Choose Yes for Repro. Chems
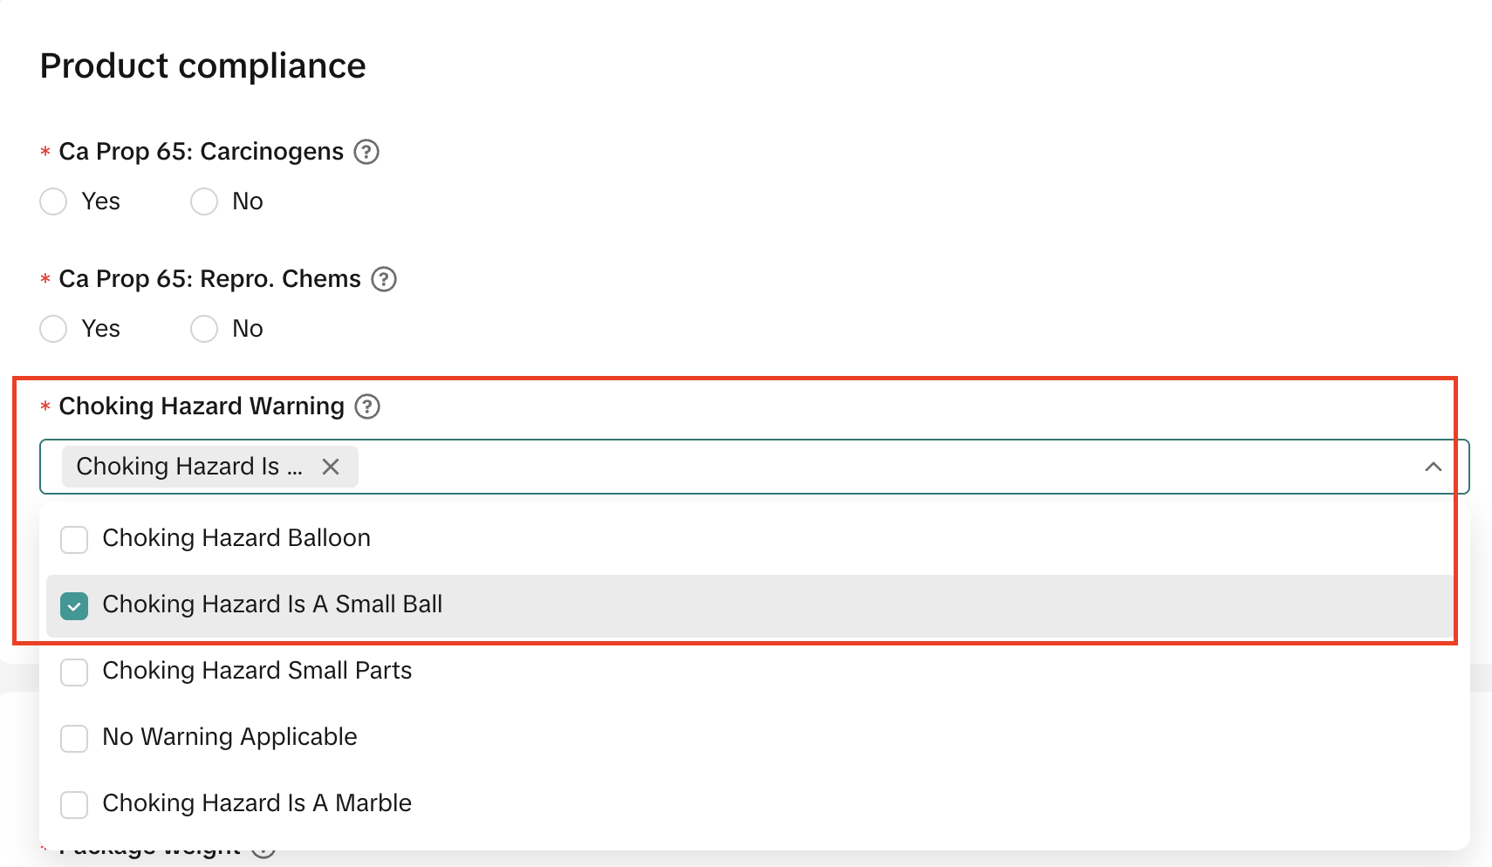This screenshot has height=867, width=1492. [x=54, y=329]
